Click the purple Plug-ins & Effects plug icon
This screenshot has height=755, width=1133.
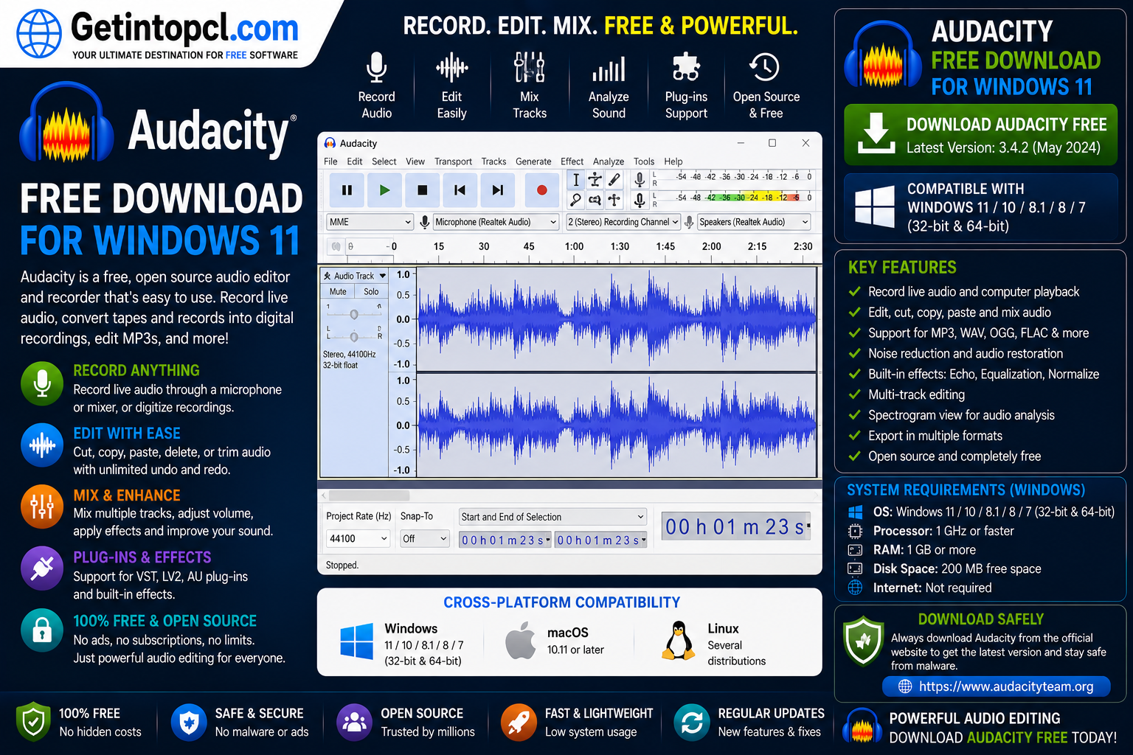click(42, 568)
